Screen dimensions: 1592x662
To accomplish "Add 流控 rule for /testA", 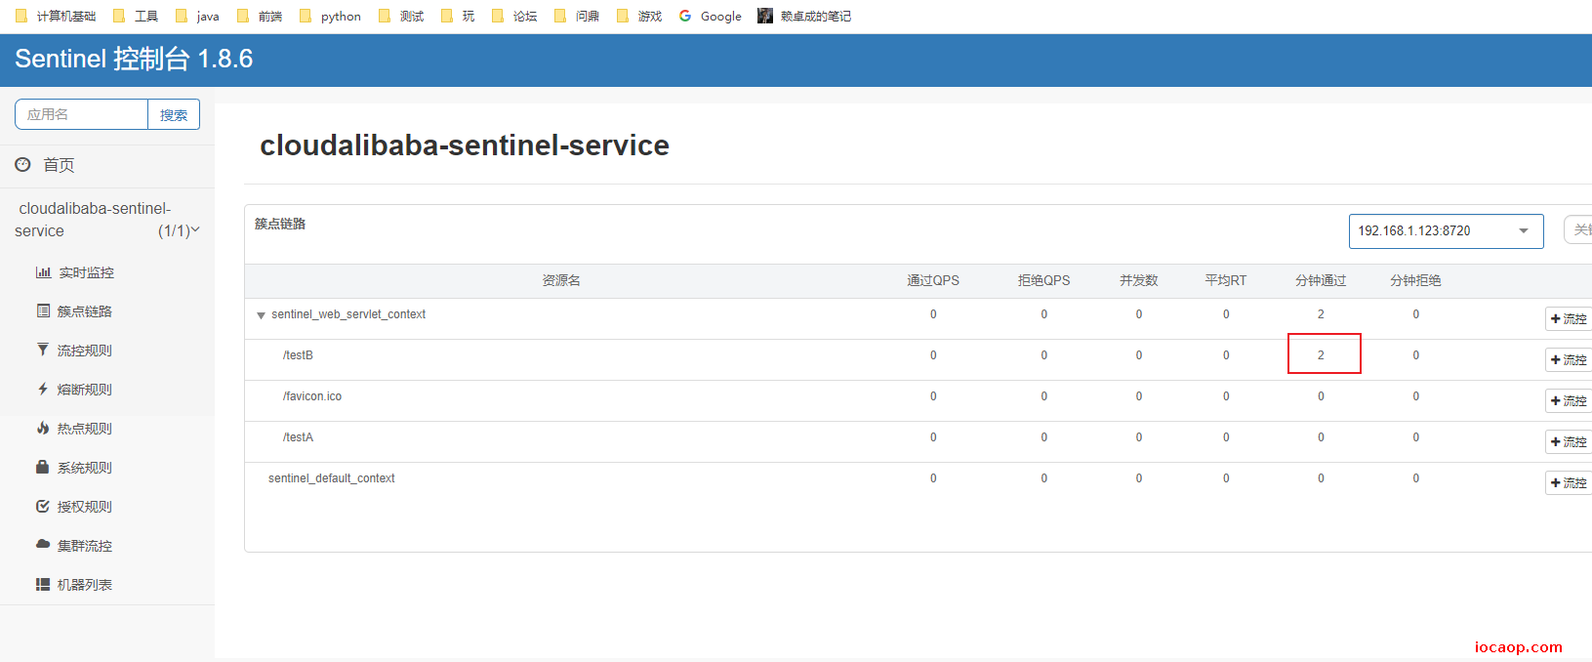I will tap(1569, 442).
